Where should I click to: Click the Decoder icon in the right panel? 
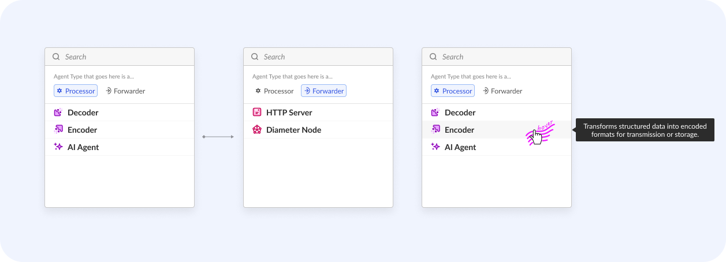point(435,113)
